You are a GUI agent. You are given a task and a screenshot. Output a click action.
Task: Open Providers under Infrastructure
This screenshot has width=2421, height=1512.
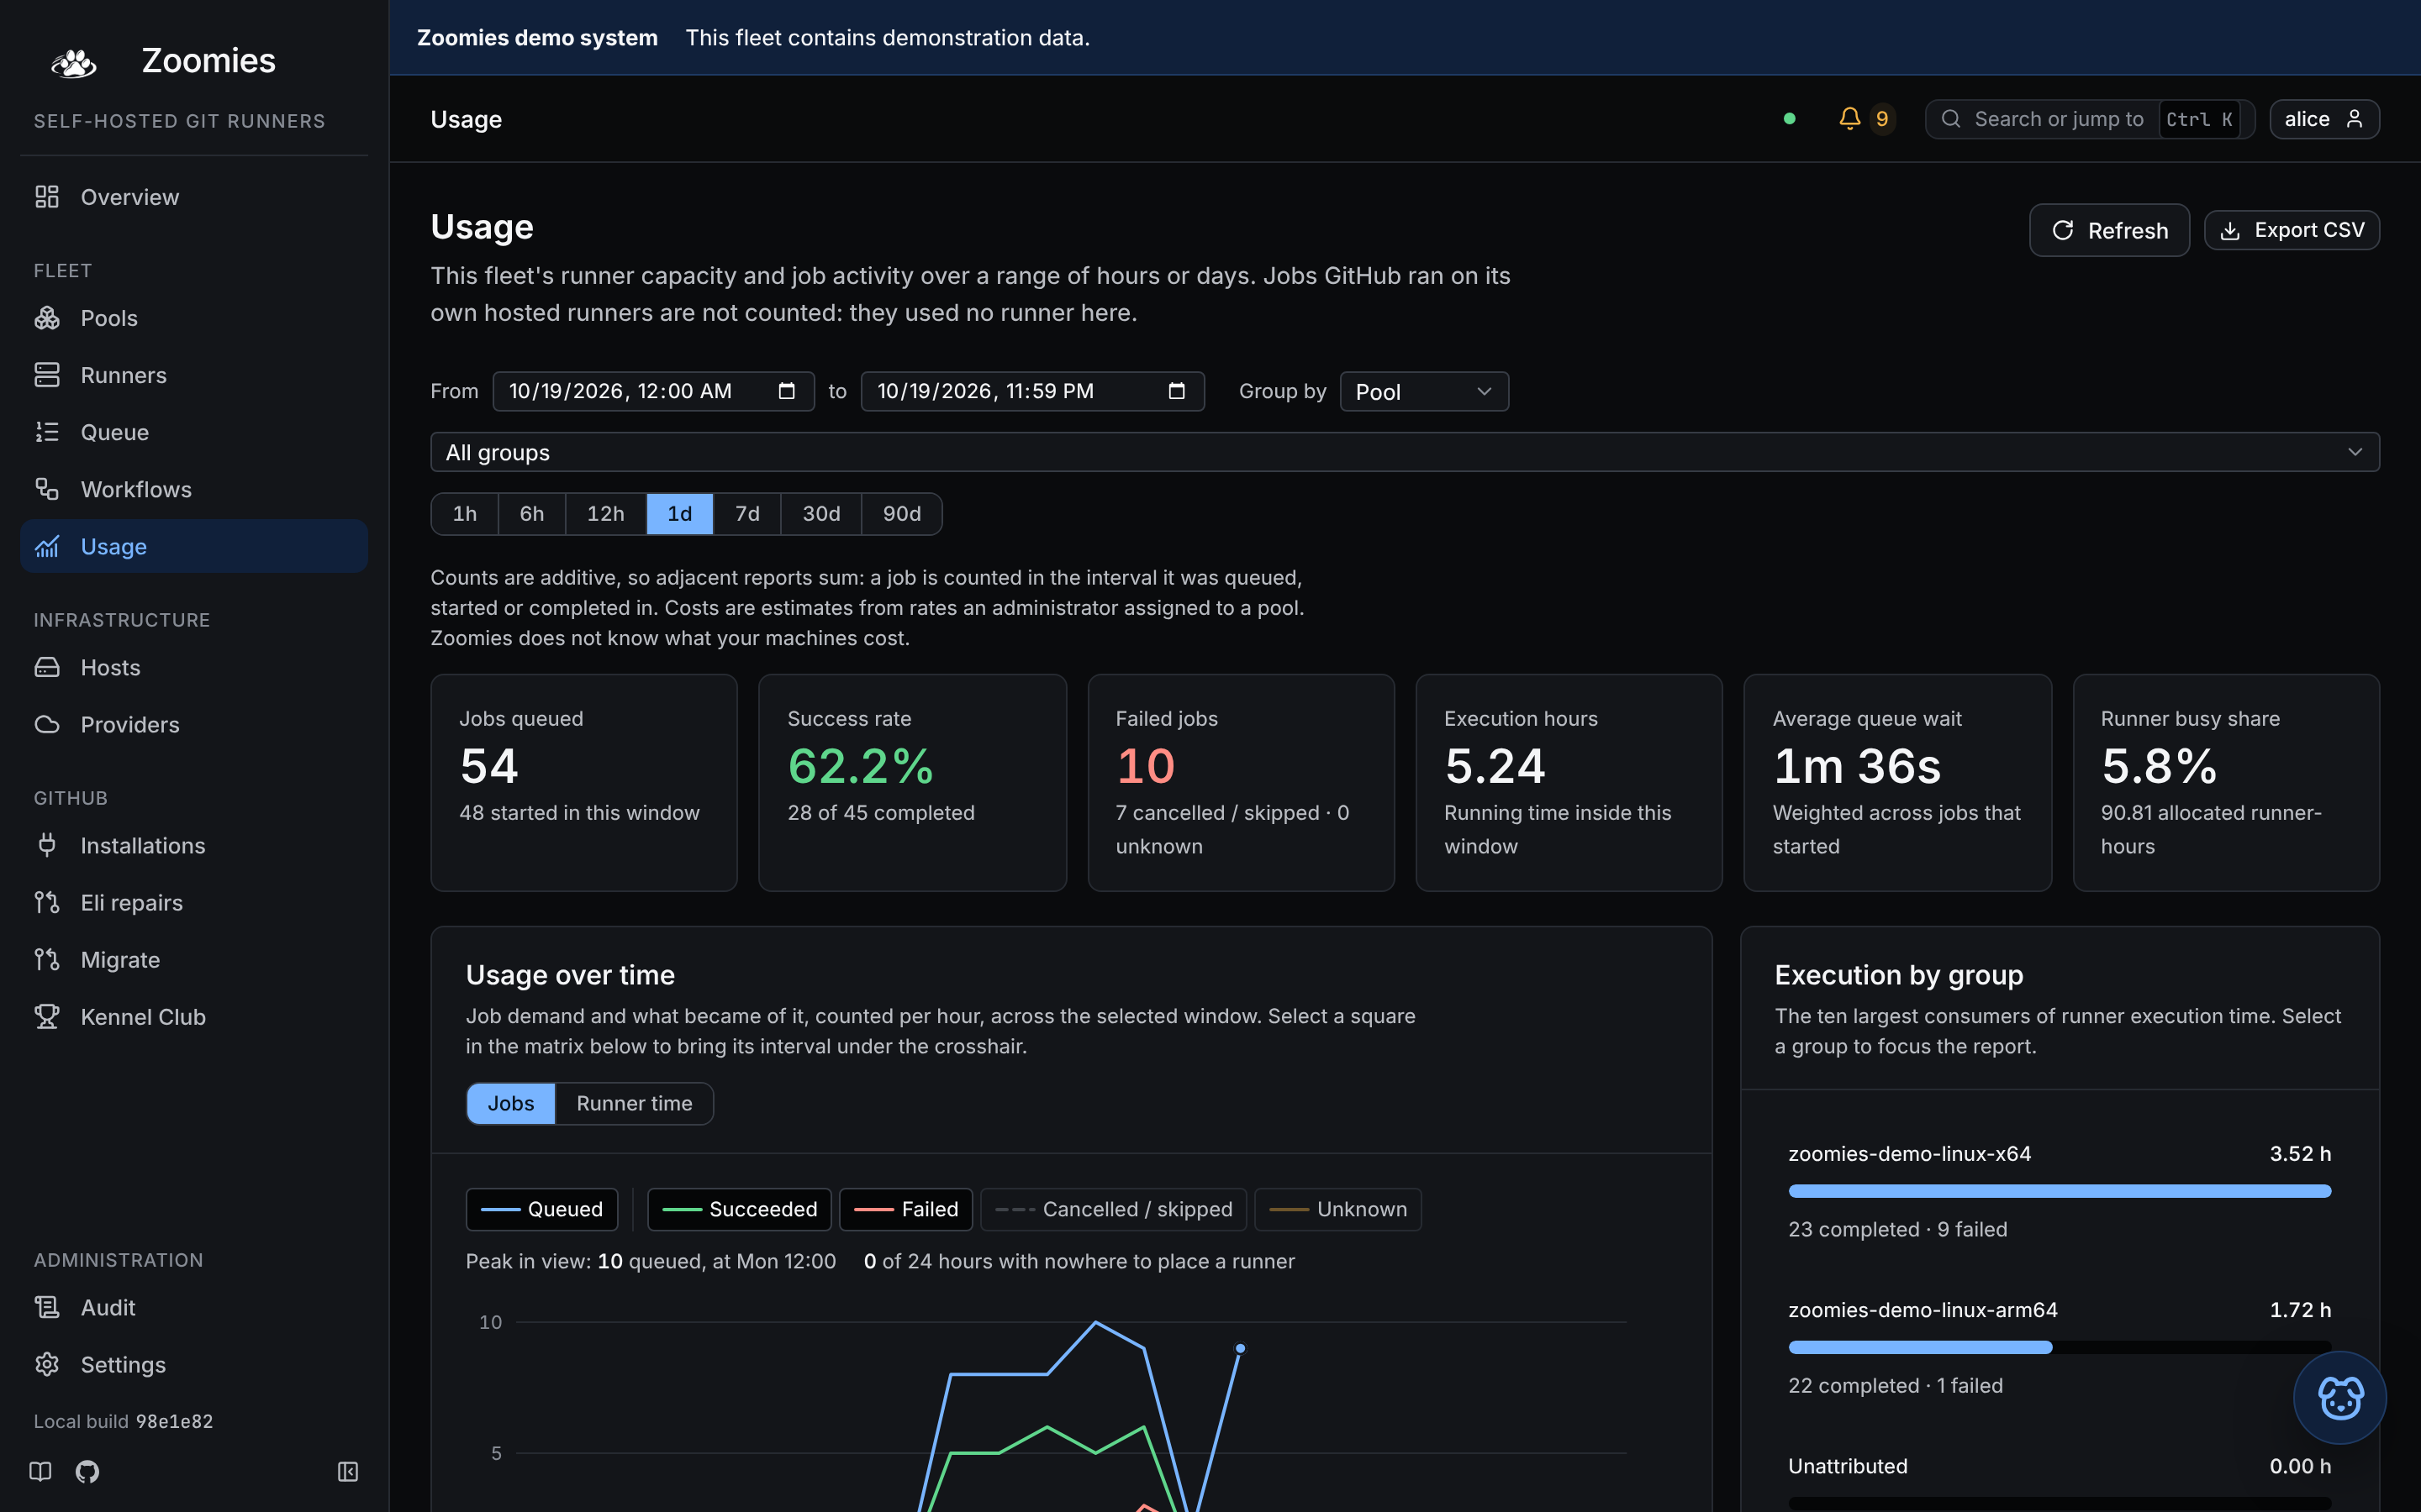click(x=194, y=724)
